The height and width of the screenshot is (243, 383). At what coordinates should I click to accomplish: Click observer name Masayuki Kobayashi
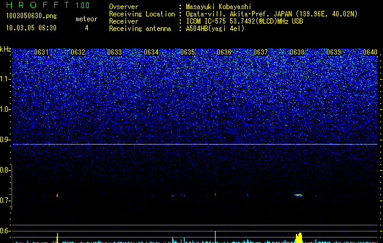219,7
